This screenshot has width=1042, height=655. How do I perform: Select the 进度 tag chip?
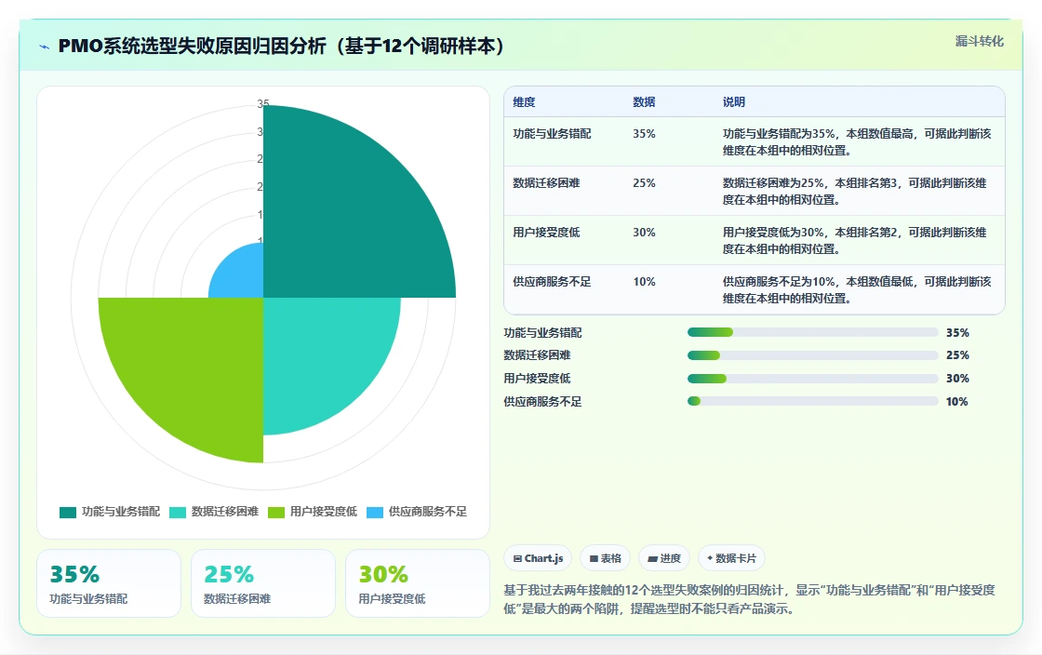[x=664, y=558]
